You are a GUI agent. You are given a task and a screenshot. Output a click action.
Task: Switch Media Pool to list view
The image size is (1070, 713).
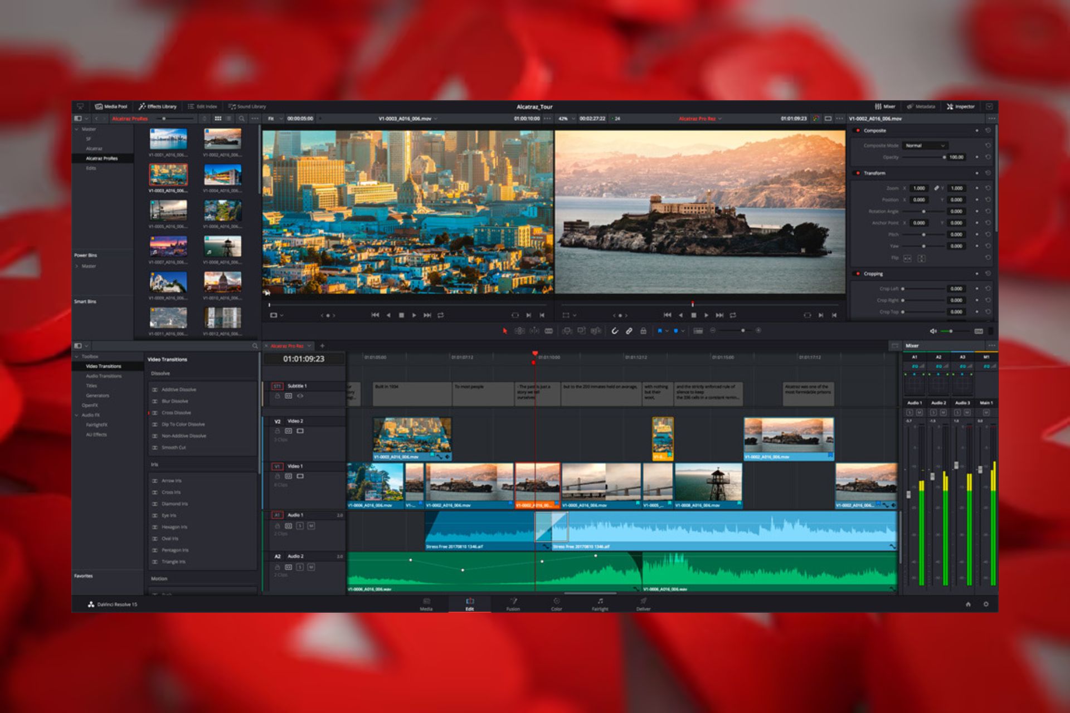pos(228,119)
